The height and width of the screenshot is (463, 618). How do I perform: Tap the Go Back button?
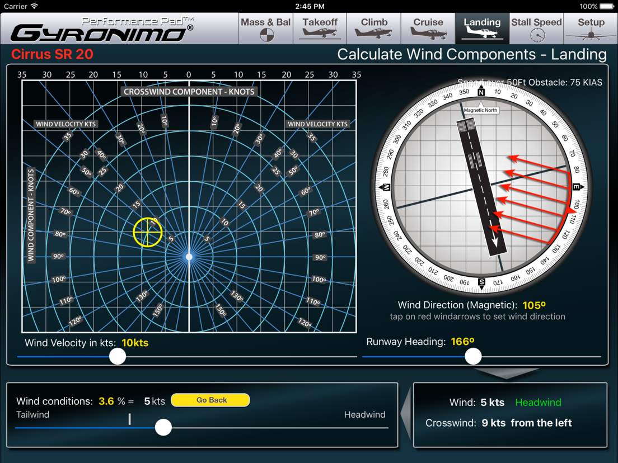210,400
